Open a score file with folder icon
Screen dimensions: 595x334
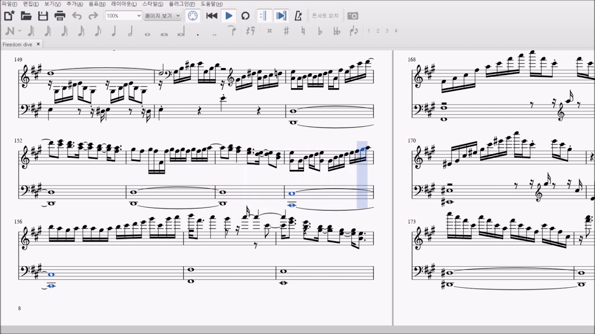(x=26, y=16)
